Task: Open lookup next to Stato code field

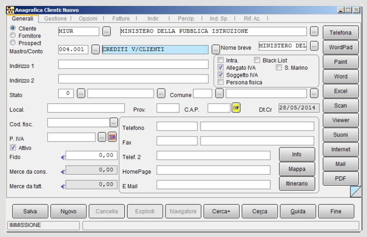Action: (81, 94)
